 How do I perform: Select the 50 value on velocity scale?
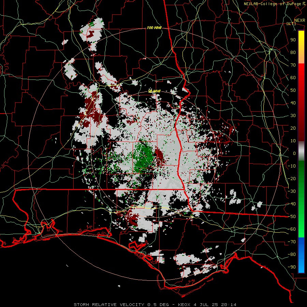[293, 90]
